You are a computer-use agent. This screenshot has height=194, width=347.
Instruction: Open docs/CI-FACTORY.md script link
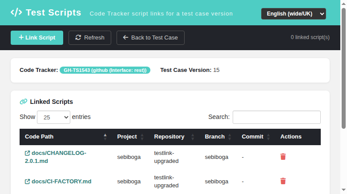[x=58, y=182]
